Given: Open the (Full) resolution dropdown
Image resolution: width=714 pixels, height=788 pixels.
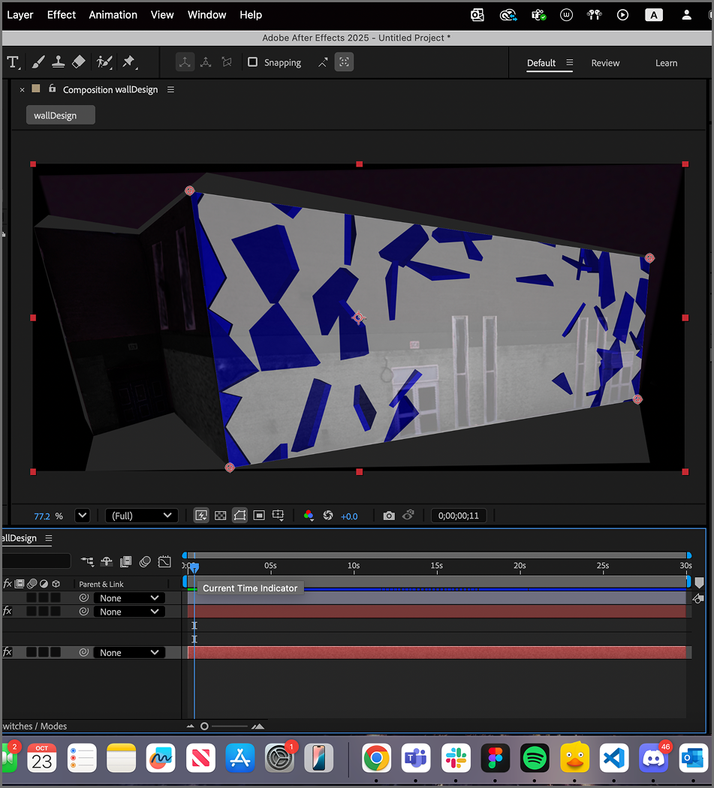Looking at the screenshot, I should point(141,516).
